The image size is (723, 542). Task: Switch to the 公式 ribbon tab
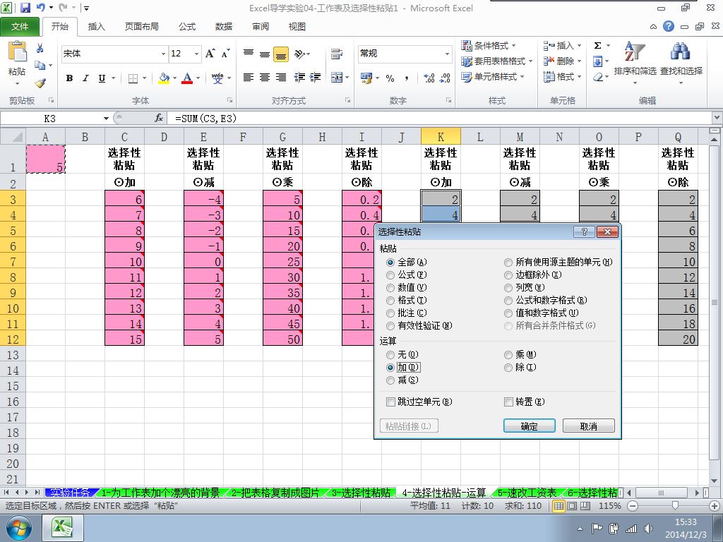tap(187, 27)
